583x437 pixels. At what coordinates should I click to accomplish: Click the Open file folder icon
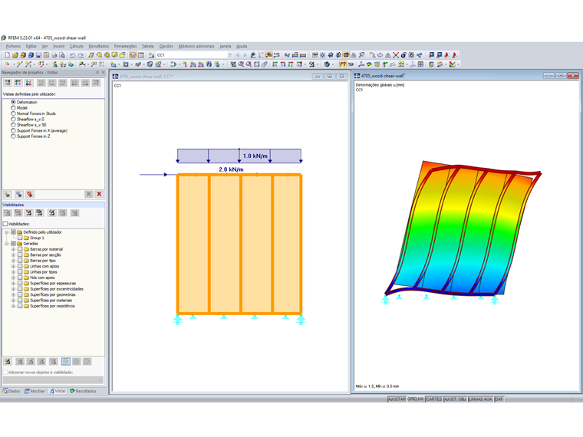click(x=15, y=55)
